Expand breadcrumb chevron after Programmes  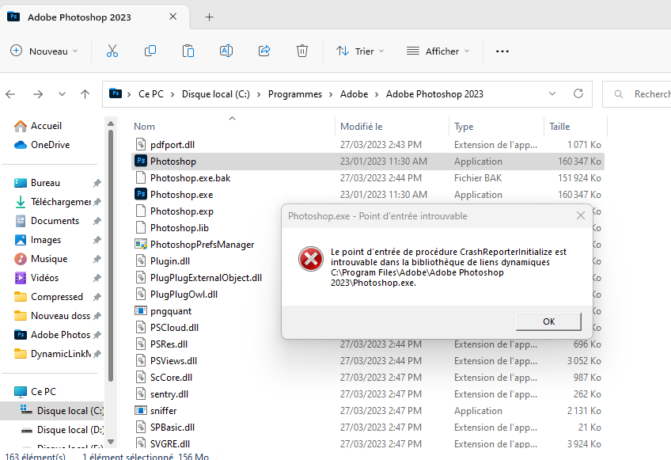point(331,94)
